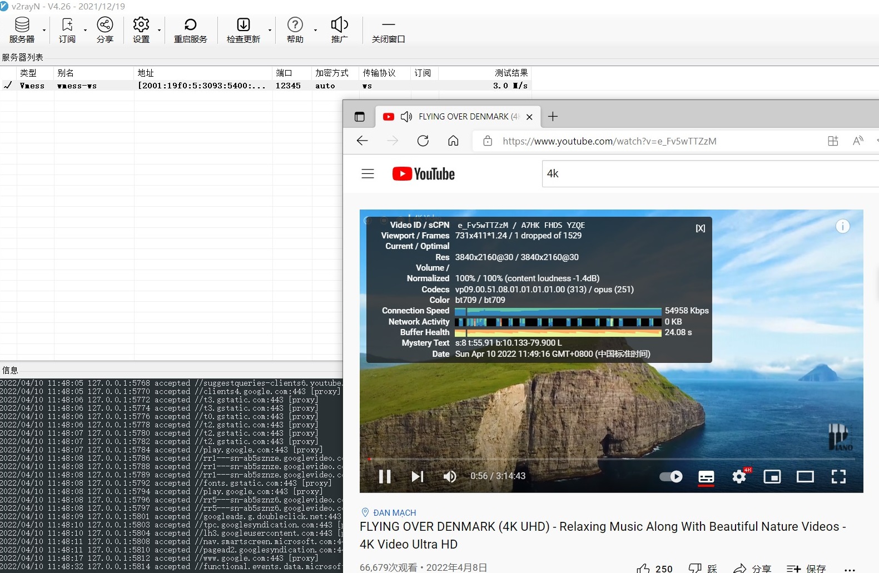Click the port value 12345
Screen dimensions: 879x573
pyautogui.click(x=288, y=86)
